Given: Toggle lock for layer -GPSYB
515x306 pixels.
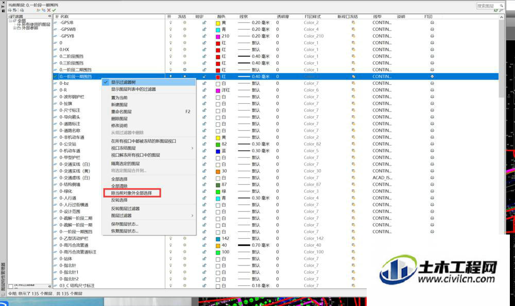Looking at the screenshot, I should [204, 36].
